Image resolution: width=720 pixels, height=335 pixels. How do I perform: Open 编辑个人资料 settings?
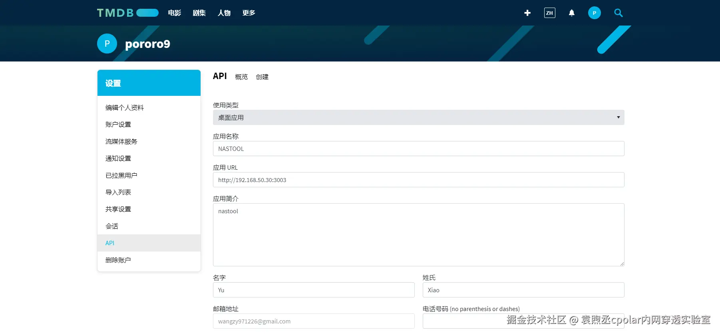click(149, 107)
